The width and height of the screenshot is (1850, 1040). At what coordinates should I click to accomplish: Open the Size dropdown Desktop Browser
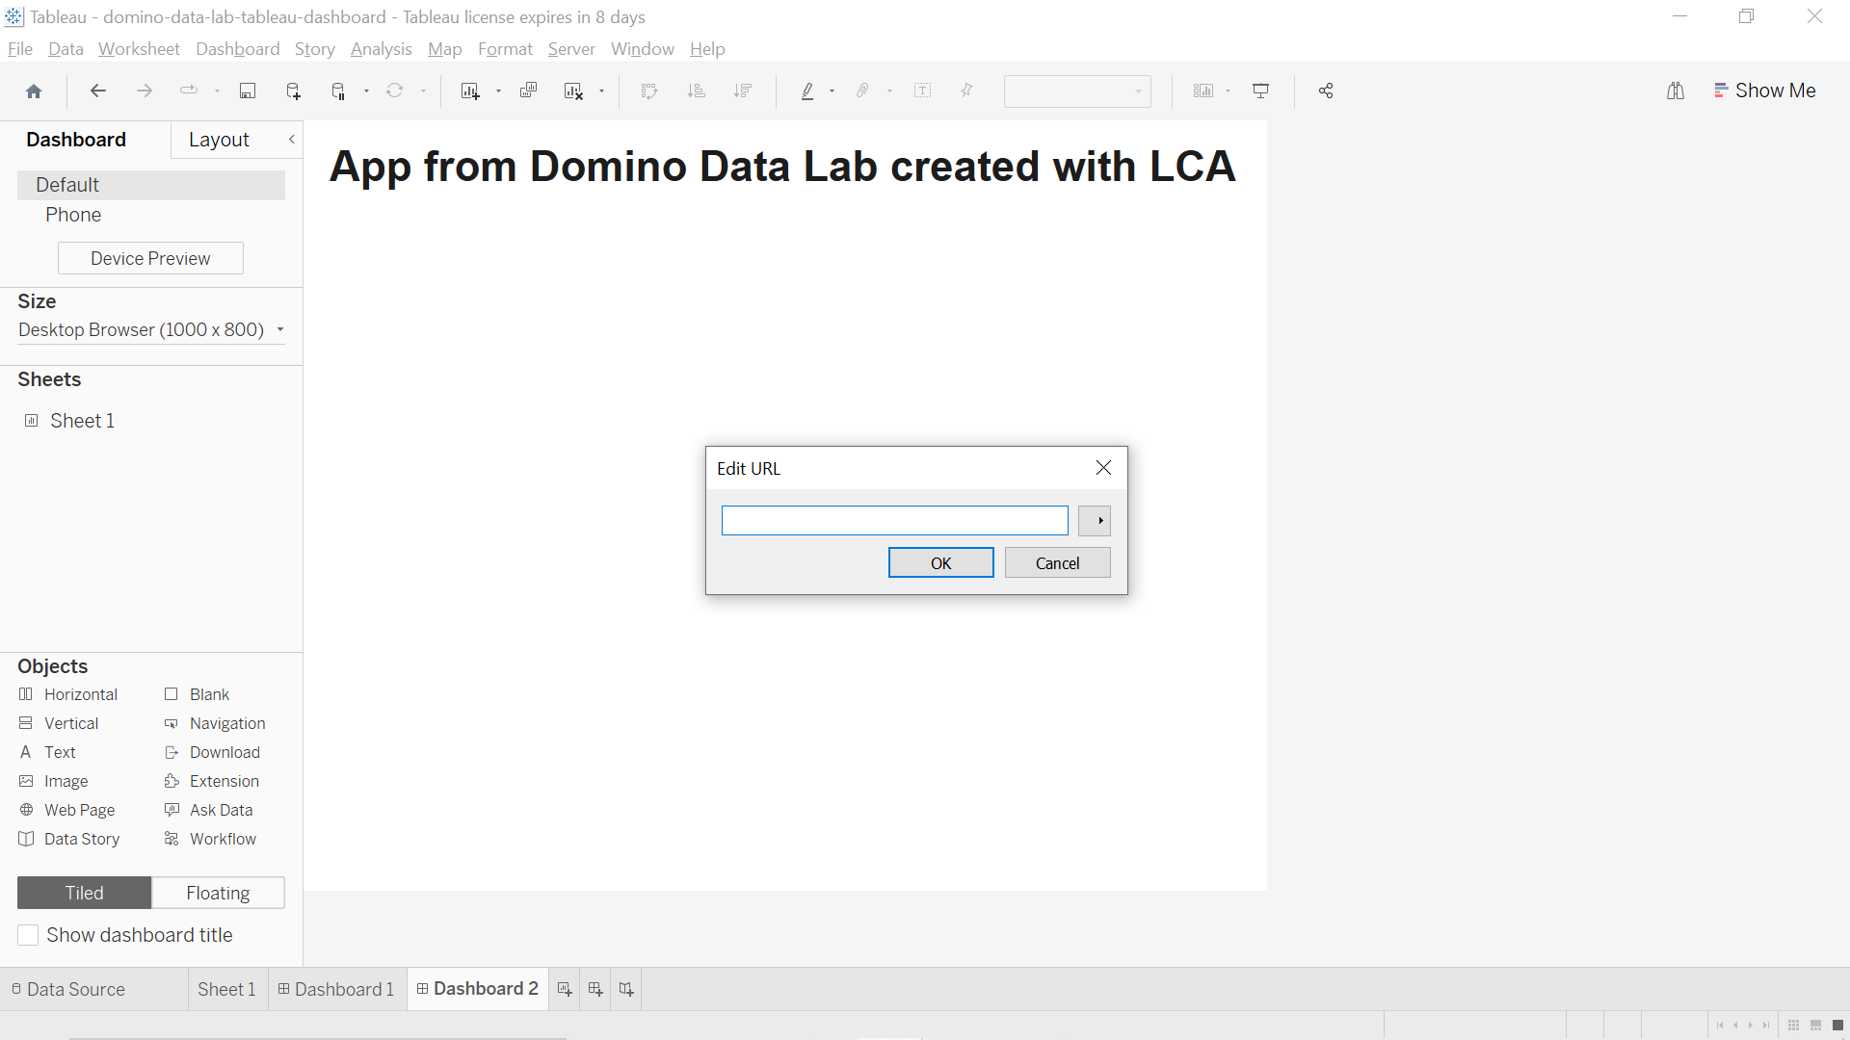click(151, 329)
